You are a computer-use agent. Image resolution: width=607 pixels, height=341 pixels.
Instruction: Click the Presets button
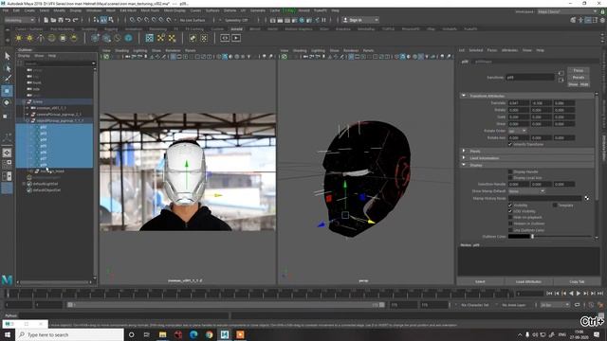tap(579, 78)
